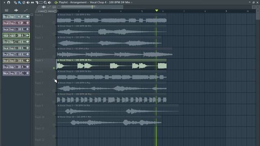260x146 pixels.
Task: Open the Vocal Chop 4 title breadcrumb
Action: (110, 2)
